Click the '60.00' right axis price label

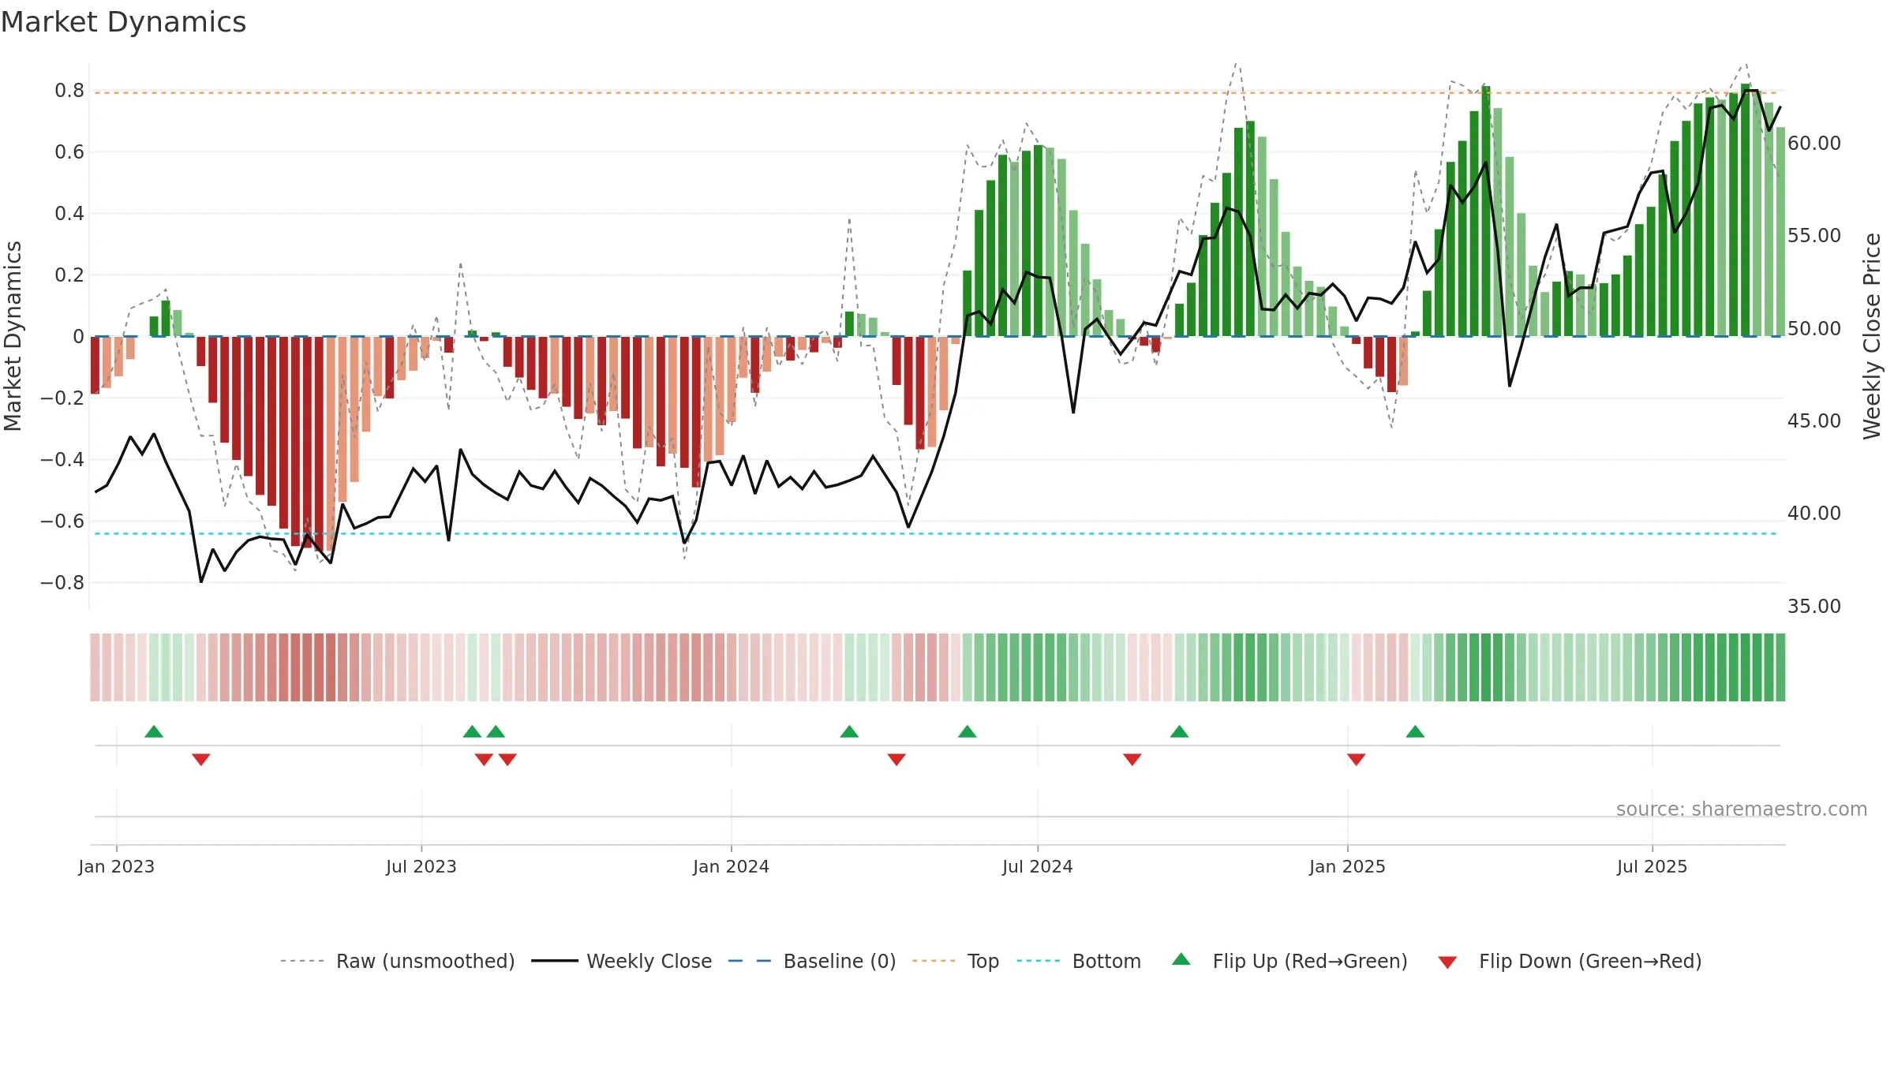[1814, 144]
